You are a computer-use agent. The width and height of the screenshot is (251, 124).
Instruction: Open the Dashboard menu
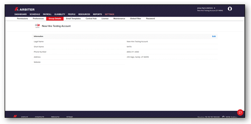coord(21,14)
